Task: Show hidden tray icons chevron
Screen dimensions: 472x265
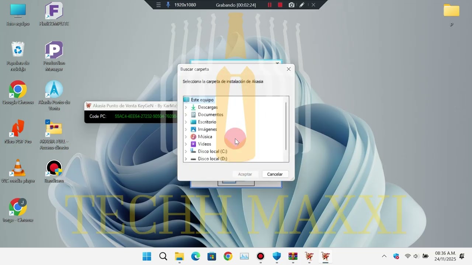Action: tap(384, 256)
